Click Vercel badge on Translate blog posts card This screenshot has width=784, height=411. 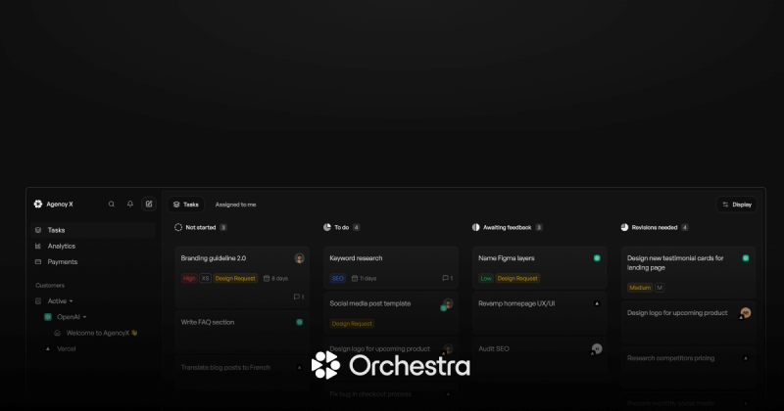[x=300, y=368]
